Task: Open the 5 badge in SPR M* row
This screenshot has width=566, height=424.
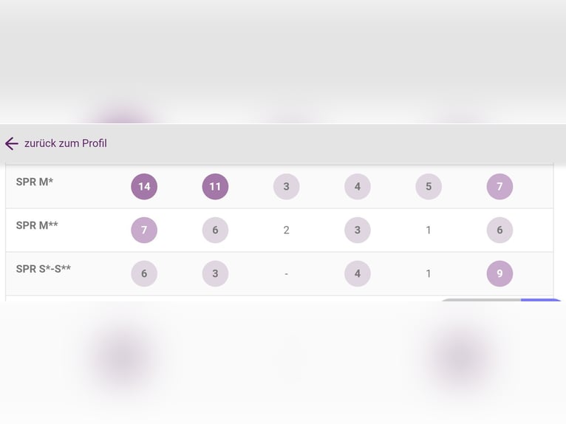Action: [x=429, y=186]
